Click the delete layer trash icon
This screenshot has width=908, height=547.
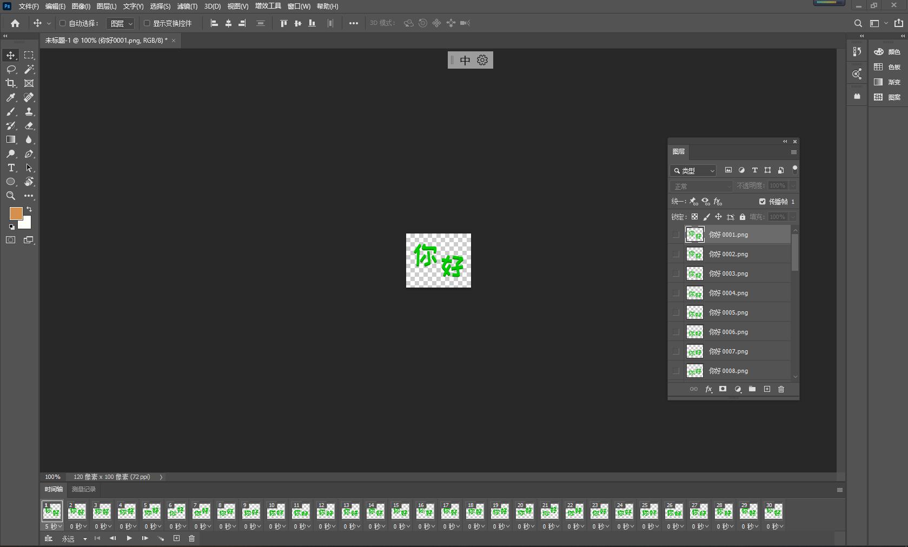(781, 389)
